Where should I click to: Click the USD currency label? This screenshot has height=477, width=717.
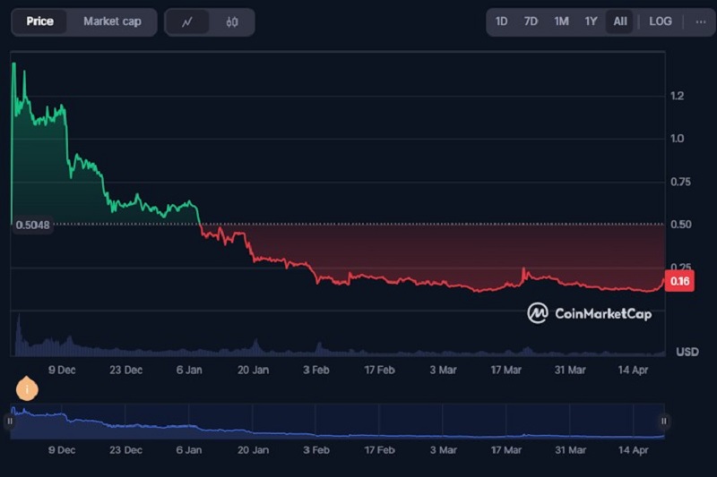click(x=687, y=351)
